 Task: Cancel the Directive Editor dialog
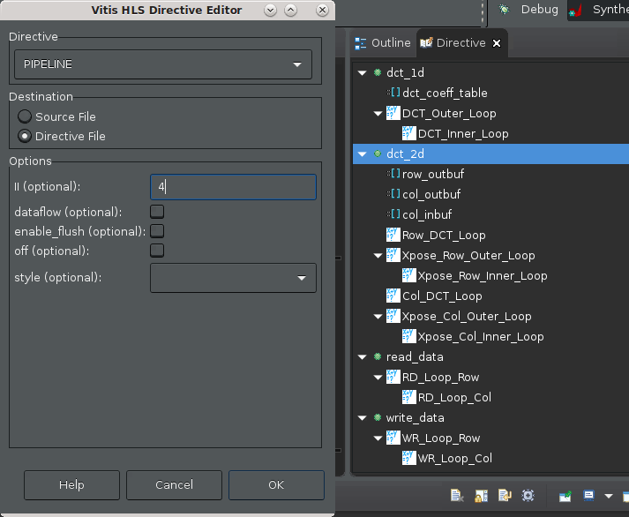(174, 485)
